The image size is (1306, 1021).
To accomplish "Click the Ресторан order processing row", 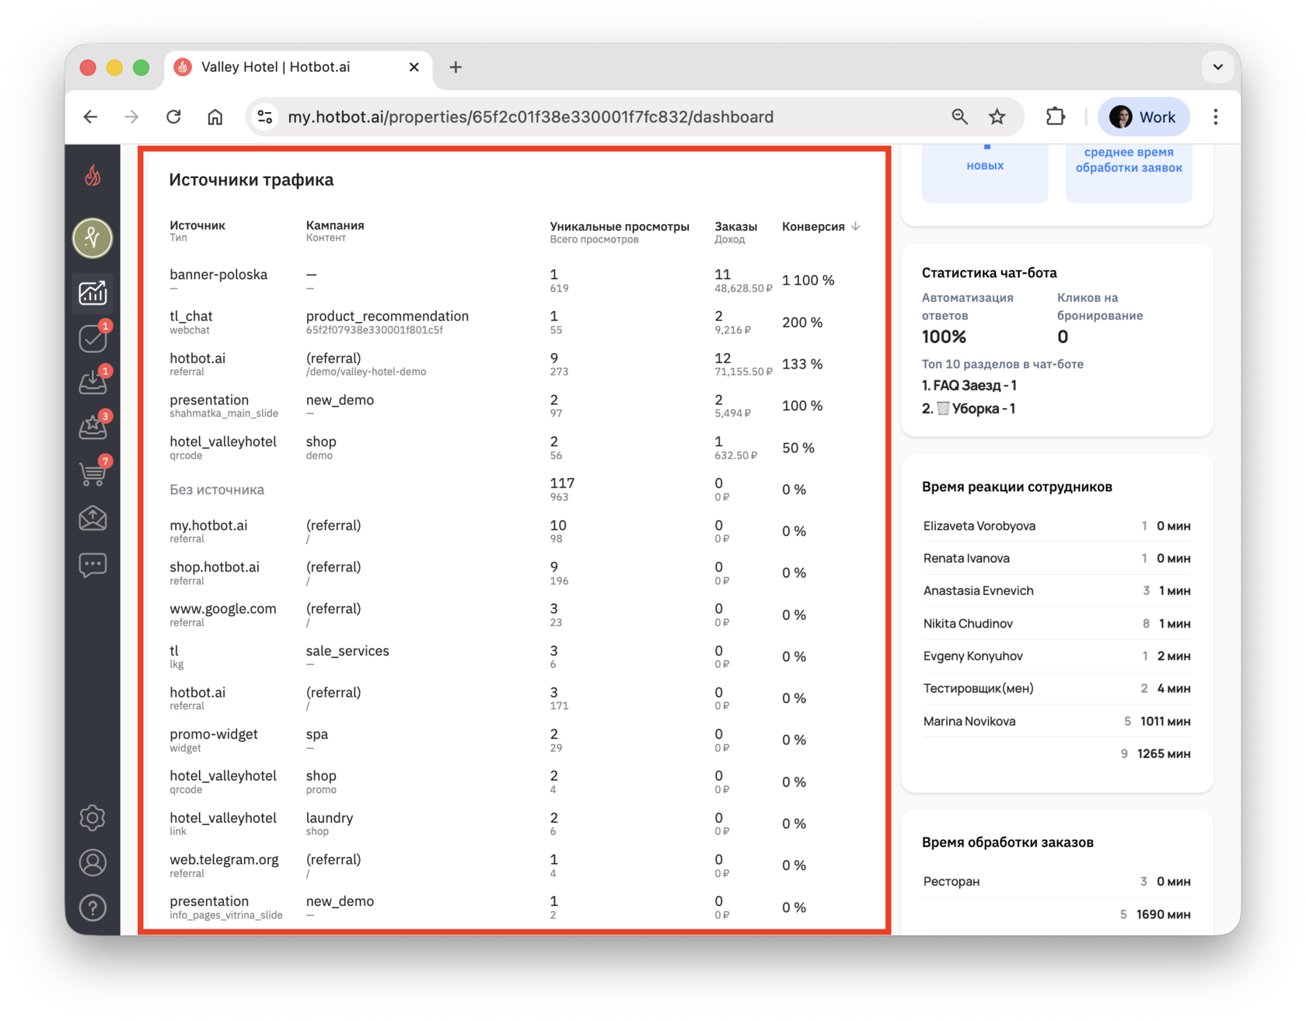I will tap(1056, 882).
